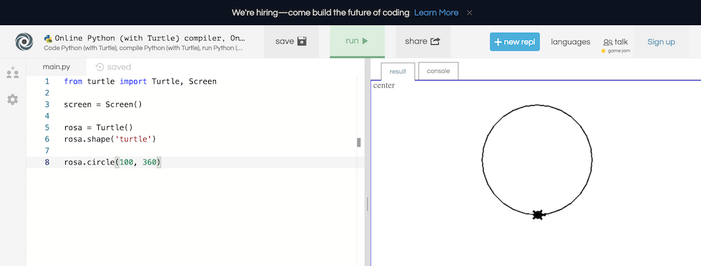Click the floppy disk save icon
This screenshot has height=266, width=701.
click(x=302, y=41)
